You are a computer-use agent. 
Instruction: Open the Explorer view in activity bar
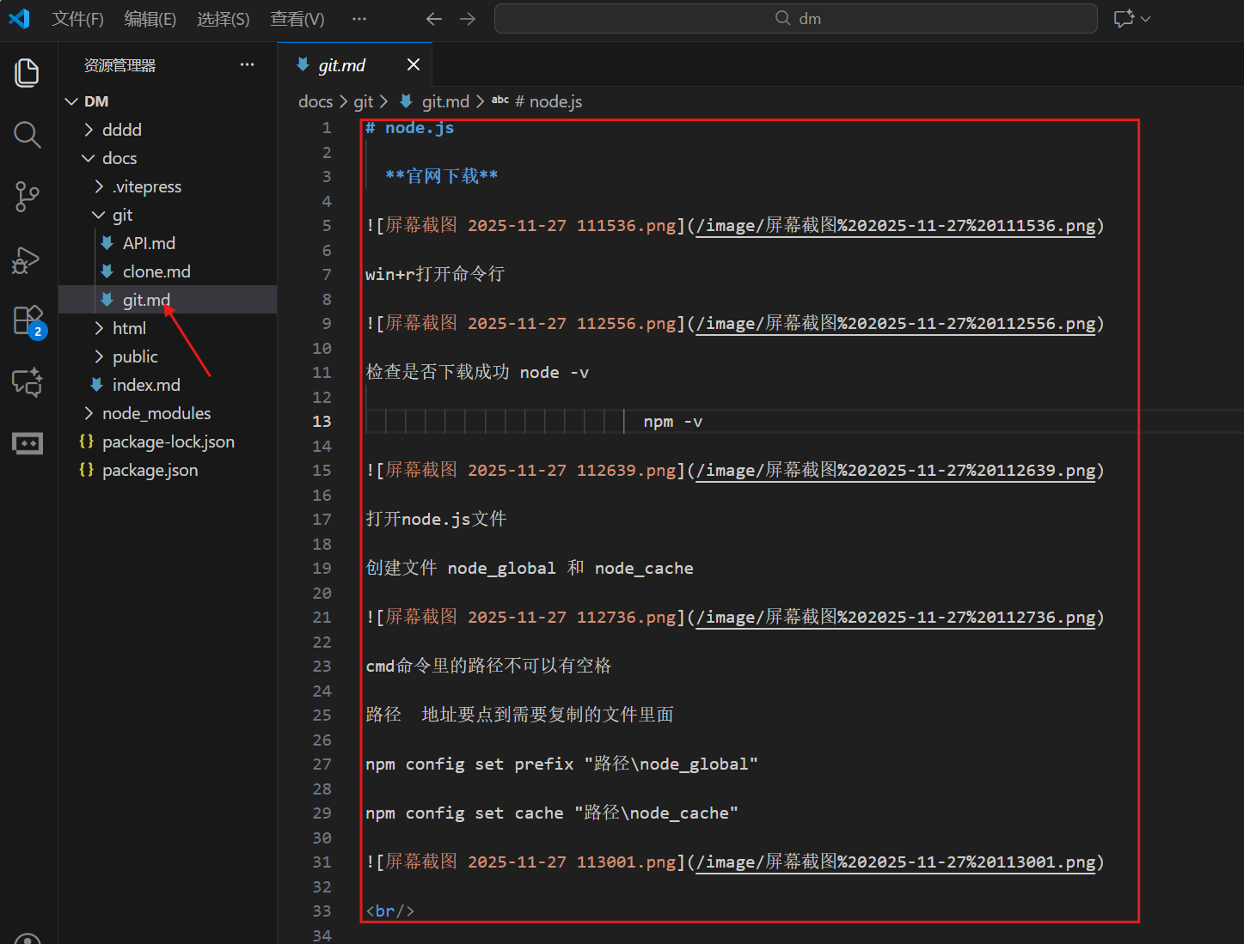pos(28,73)
